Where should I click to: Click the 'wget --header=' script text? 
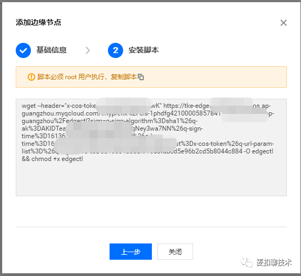tap(43, 106)
